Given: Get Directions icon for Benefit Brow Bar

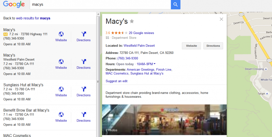Looking at the screenshot, I should [x=83, y=114].
